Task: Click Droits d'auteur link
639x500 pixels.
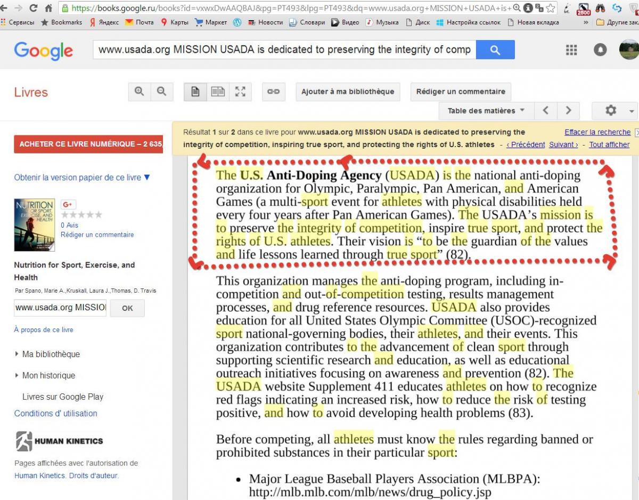Action: click(x=94, y=475)
